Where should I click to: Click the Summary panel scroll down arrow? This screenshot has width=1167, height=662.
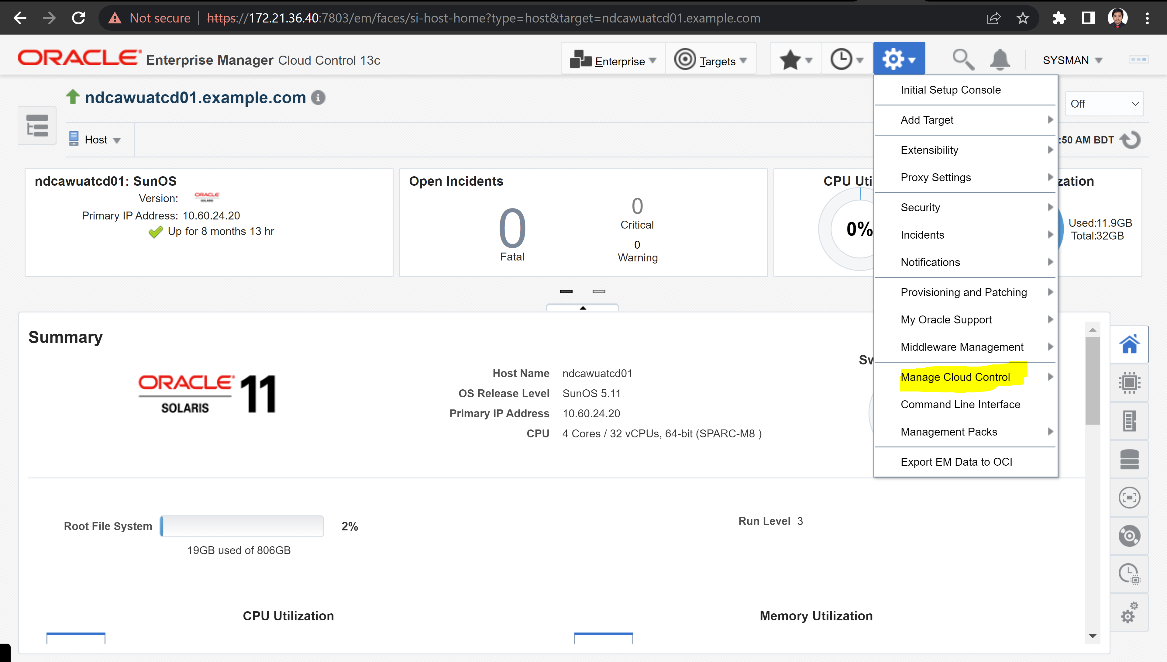point(1093,636)
